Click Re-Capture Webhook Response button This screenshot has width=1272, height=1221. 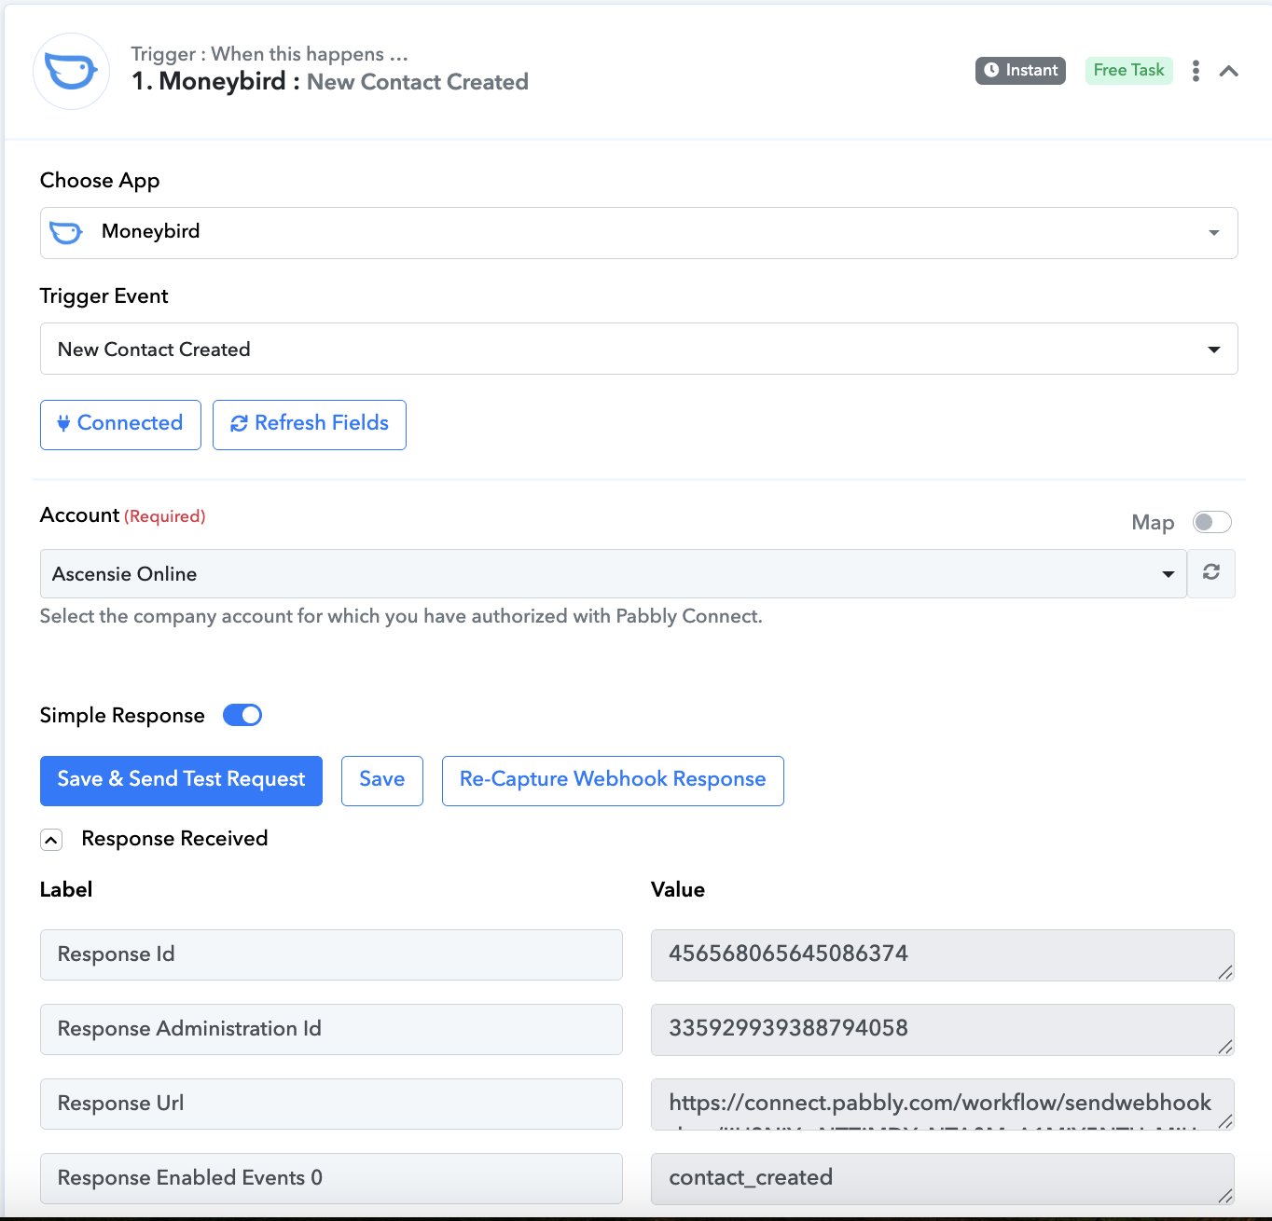coord(613,780)
